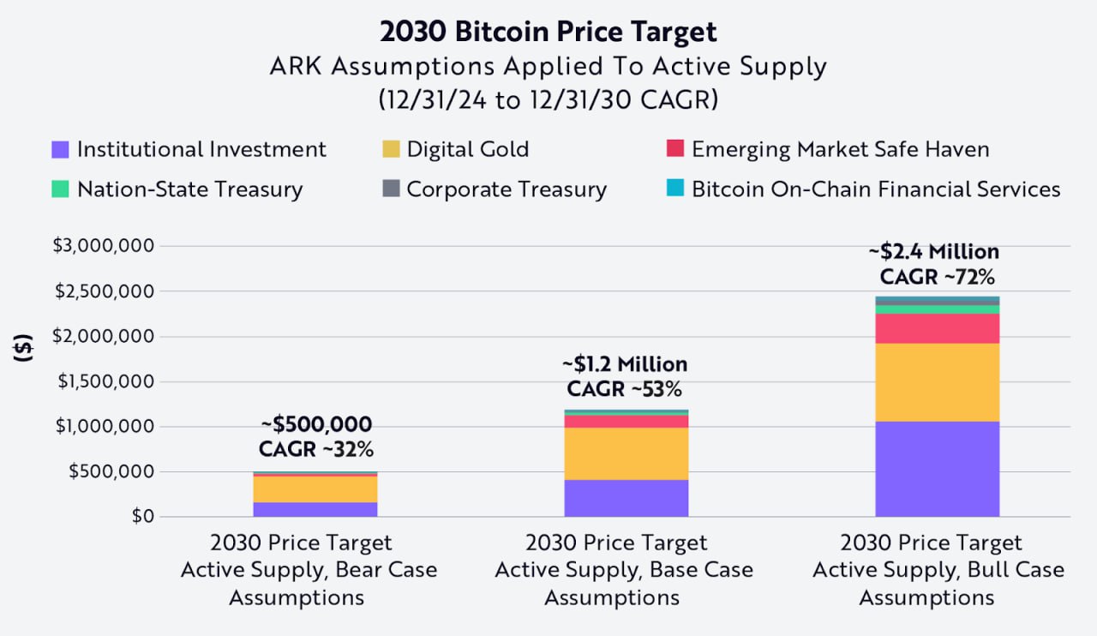Viewport: 1097px width, 636px height.
Task: Select the Institutional Investment legend label
Action: 201,150
